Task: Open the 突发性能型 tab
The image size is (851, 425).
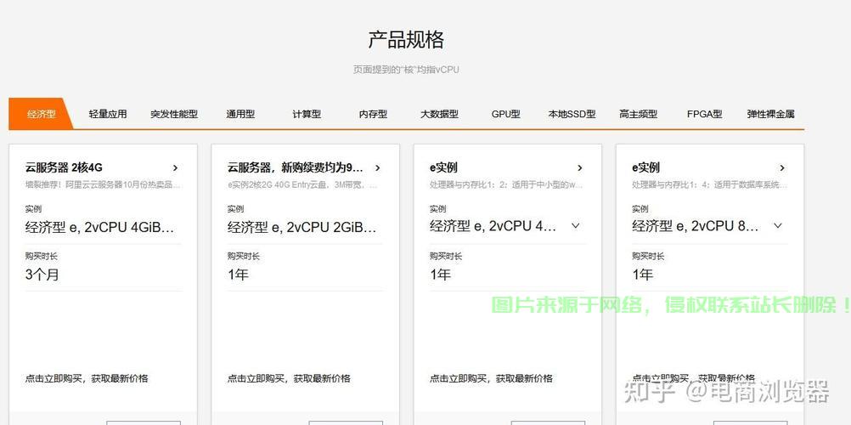Action: (x=174, y=114)
